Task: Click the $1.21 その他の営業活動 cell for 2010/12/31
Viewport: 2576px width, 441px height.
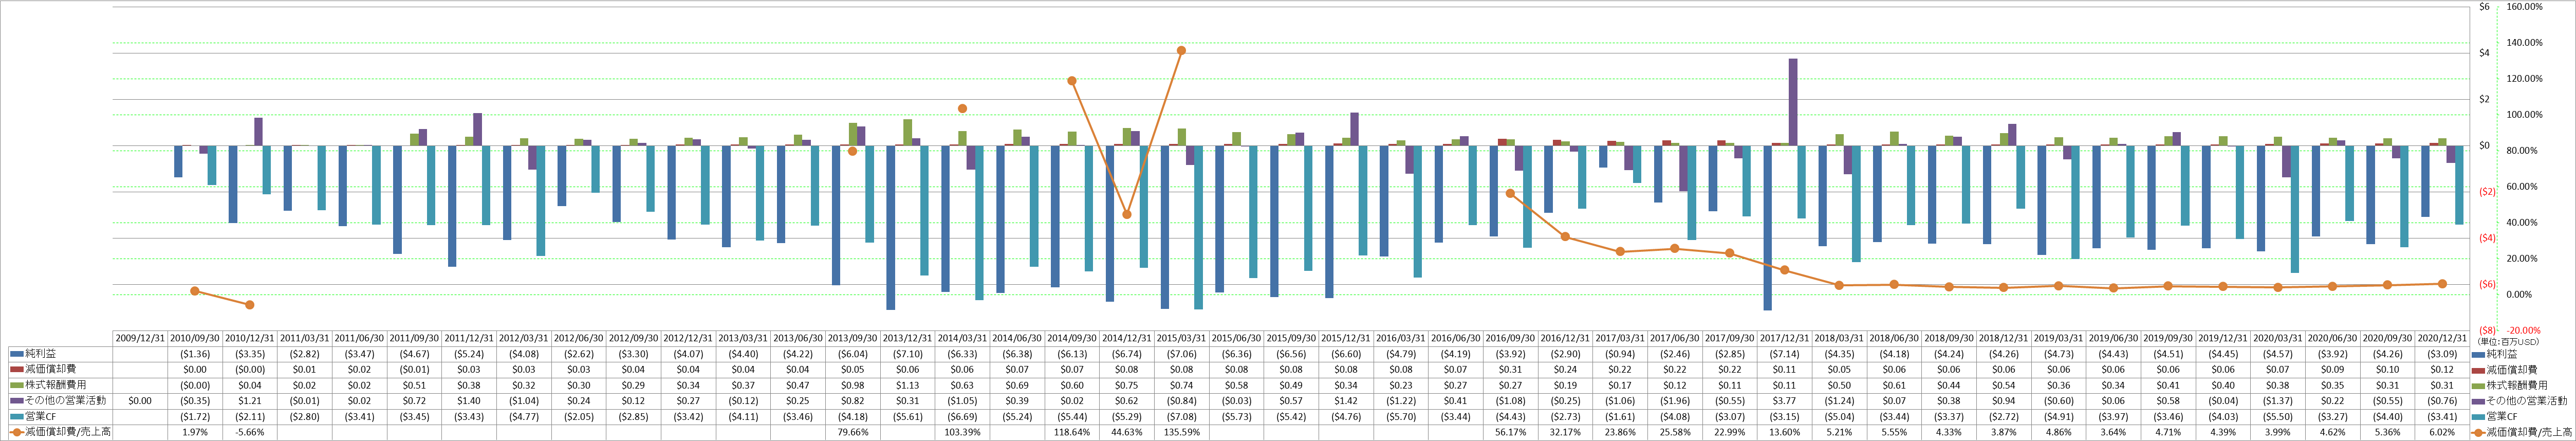Action: [x=250, y=400]
